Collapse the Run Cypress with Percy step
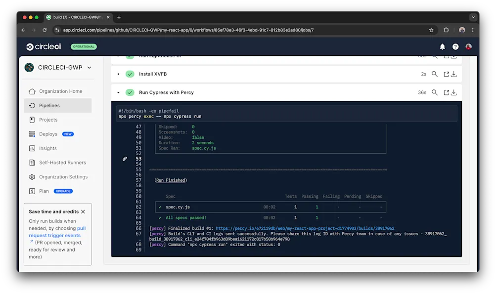Screen dimensions: 496x294 click(118, 92)
